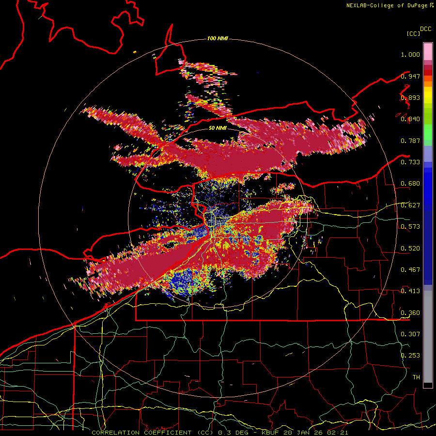Pick the pink segment atop the color bar
The height and width of the screenshot is (436, 436).
coord(428,51)
